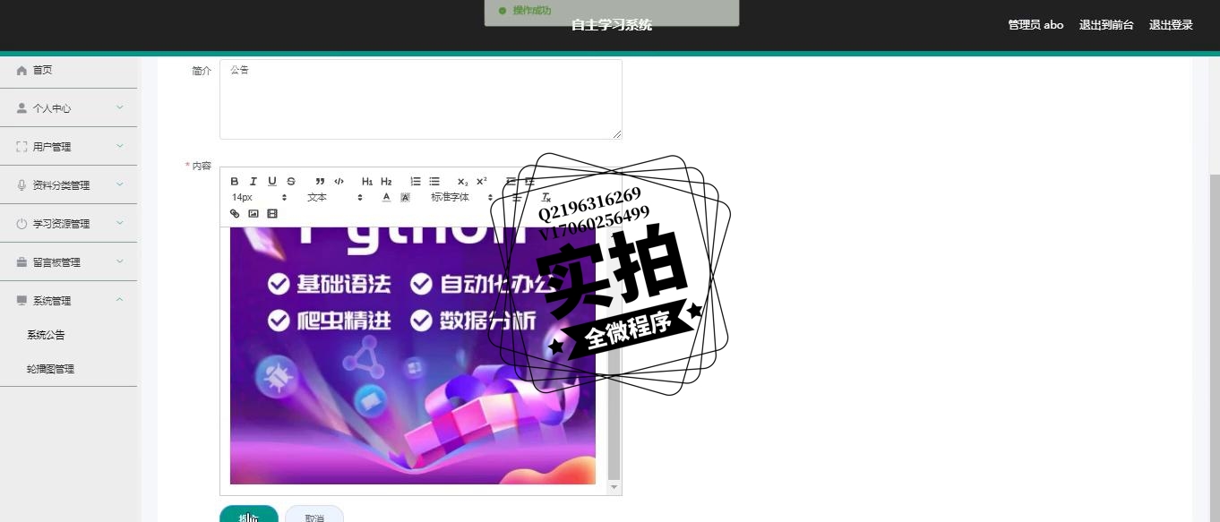Click the power icon beside 学习资源管理

21,224
